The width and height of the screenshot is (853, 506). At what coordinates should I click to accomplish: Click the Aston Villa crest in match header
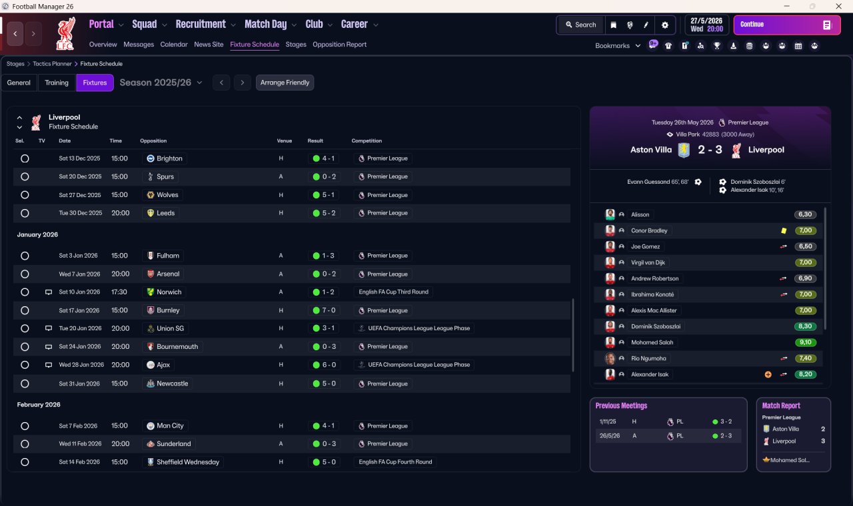[x=684, y=150]
